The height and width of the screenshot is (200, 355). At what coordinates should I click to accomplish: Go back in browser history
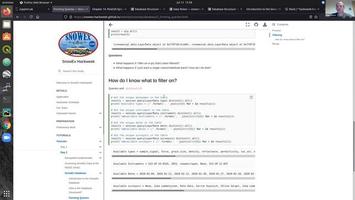tap(18, 17)
